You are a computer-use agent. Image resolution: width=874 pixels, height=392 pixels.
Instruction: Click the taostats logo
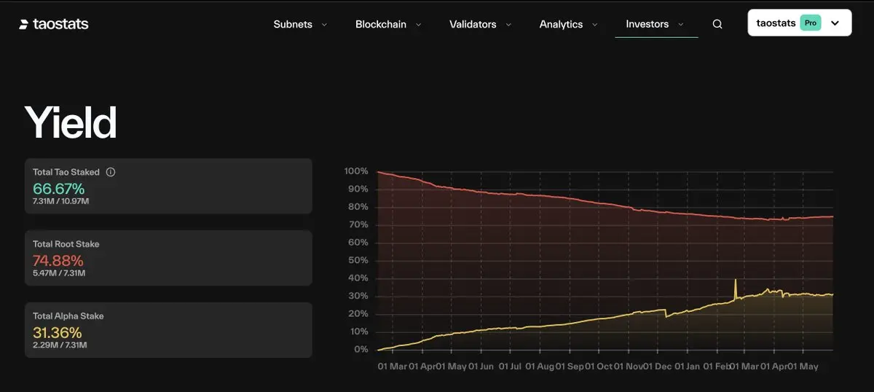(x=54, y=24)
